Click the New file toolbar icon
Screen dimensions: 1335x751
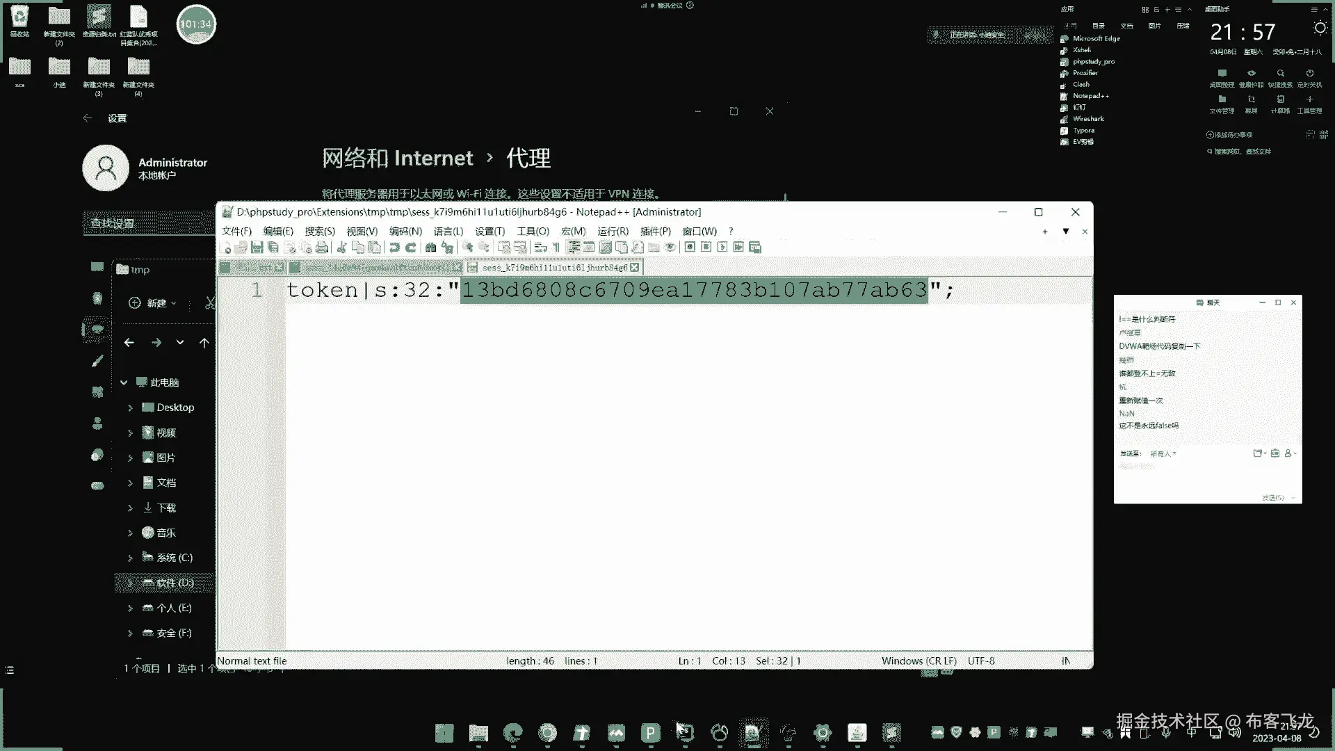(x=225, y=248)
